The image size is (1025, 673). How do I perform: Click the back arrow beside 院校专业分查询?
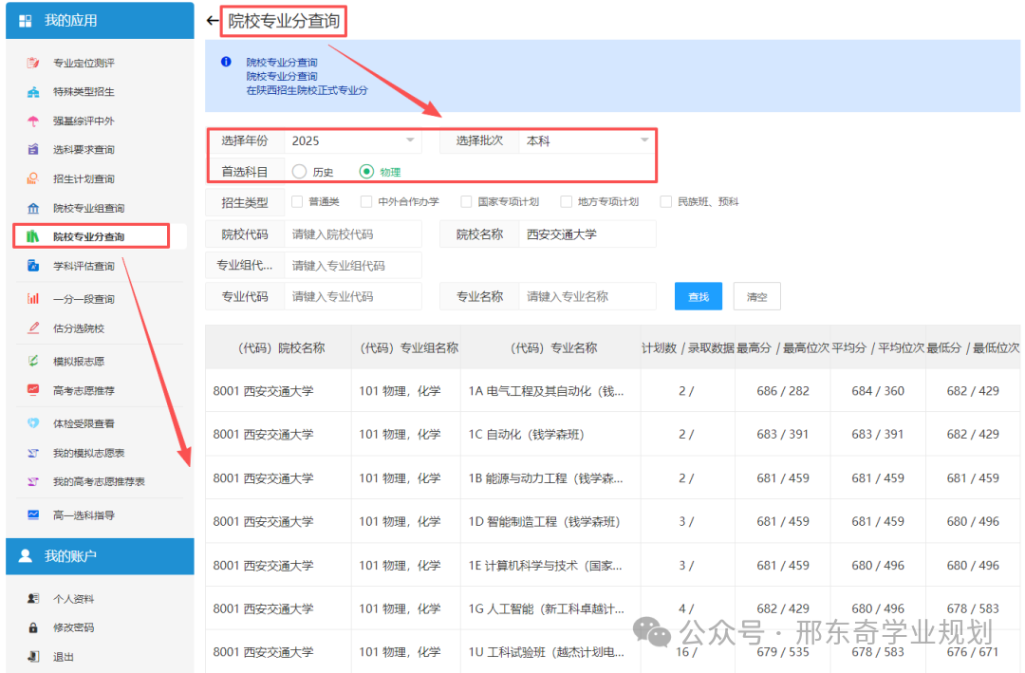tap(212, 21)
